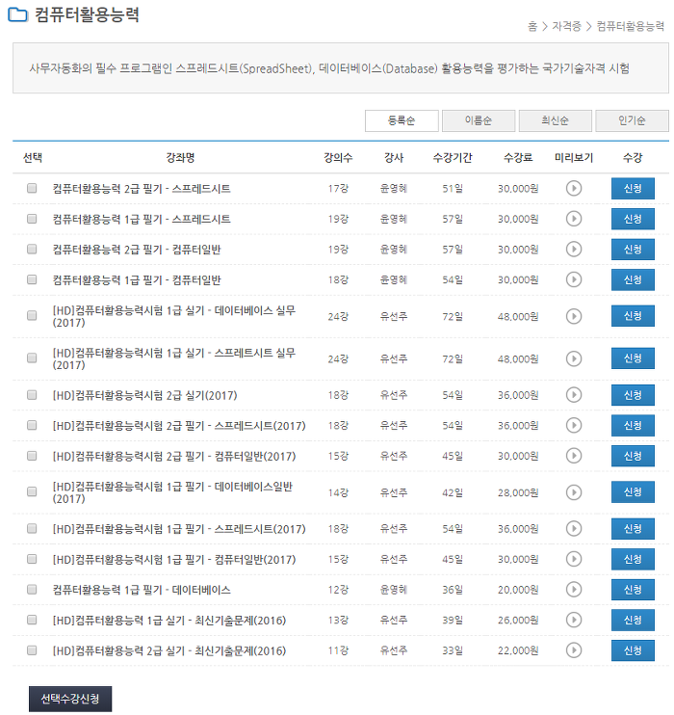
Task: Play preview for 컴퓨터활용능력 1급 필기 - 스프레드시트
Action: click(x=573, y=219)
